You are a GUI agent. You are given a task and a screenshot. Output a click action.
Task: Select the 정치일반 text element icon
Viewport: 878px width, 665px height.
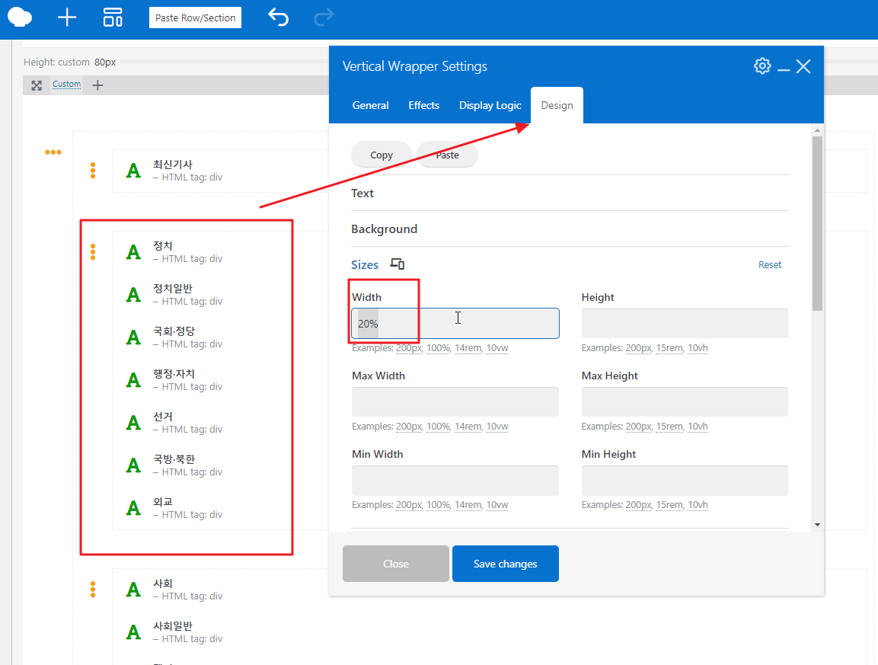point(133,295)
